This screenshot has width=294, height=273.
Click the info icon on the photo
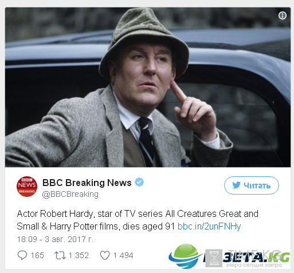(x=283, y=15)
